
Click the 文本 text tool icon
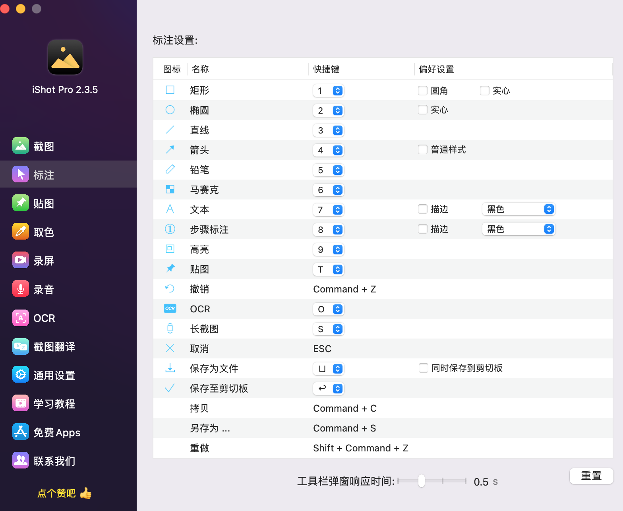click(170, 209)
